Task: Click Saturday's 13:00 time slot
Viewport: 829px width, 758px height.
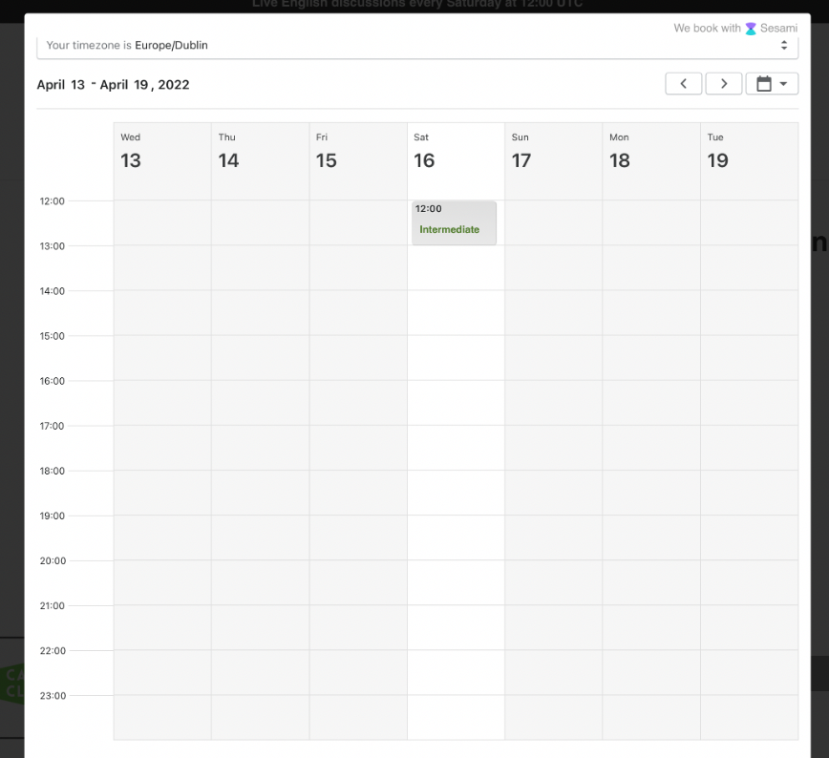Action: (456, 268)
